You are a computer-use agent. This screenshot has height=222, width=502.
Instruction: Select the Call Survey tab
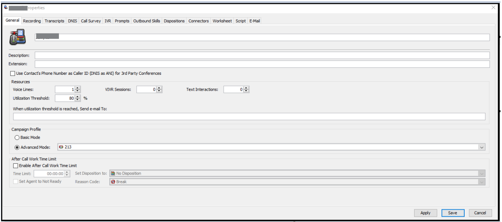click(x=91, y=21)
